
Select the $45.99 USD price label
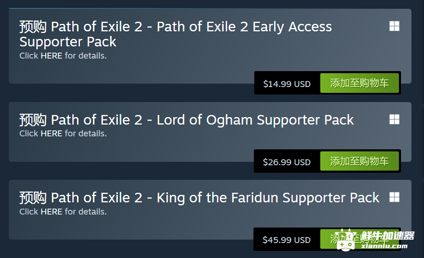click(x=287, y=240)
